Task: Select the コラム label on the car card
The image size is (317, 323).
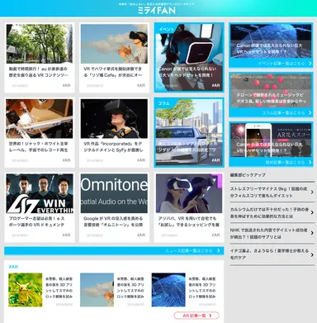Action: [x=163, y=103]
